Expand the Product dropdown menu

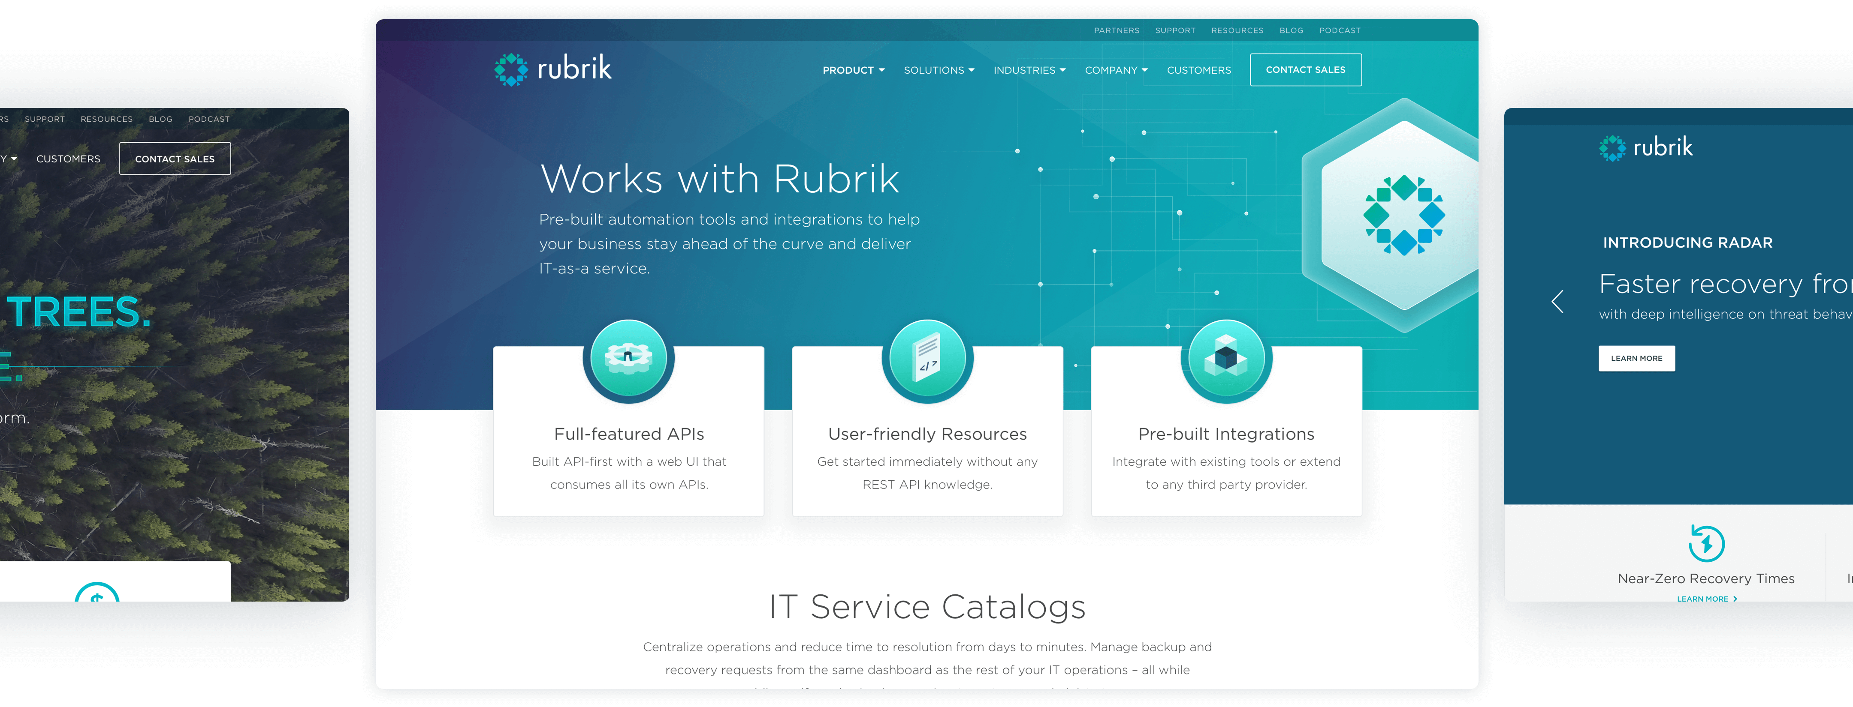[853, 70]
